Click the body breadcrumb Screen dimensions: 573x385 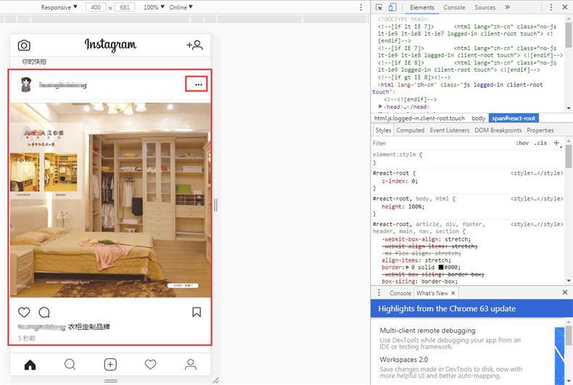click(x=478, y=118)
